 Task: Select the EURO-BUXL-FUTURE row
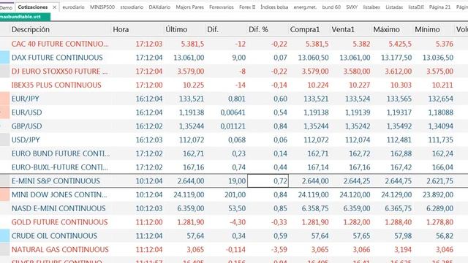(x=234, y=167)
